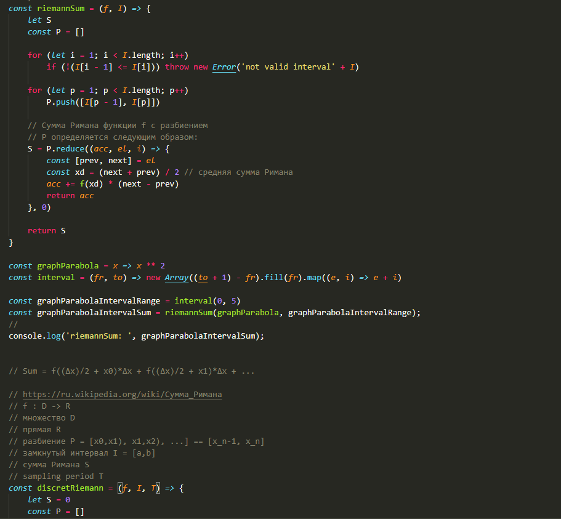Click the comment '// sampling period T'

click(x=56, y=477)
